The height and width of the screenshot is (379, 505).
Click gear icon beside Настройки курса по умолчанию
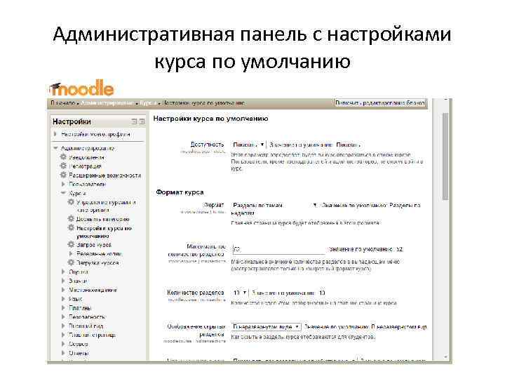(71, 228)
